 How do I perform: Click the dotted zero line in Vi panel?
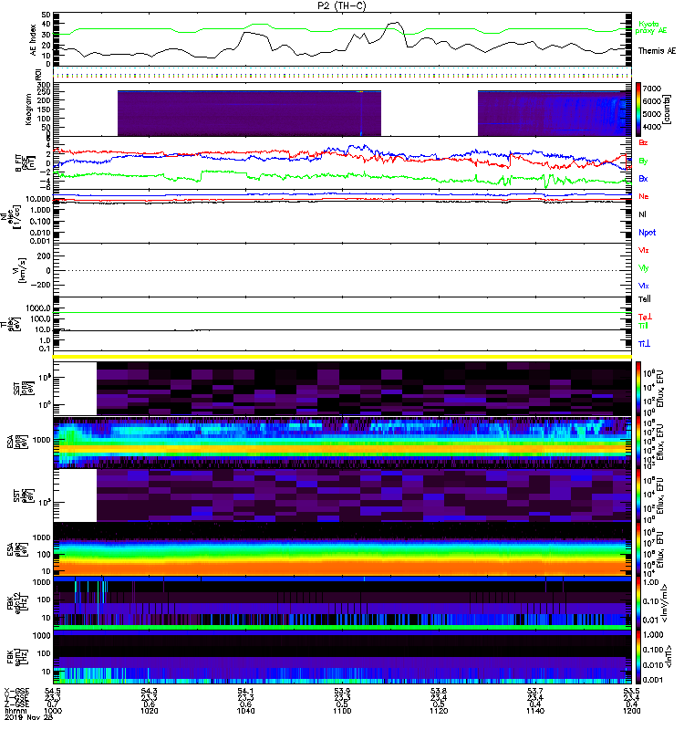pyautogui.click(x=342, y=270)
